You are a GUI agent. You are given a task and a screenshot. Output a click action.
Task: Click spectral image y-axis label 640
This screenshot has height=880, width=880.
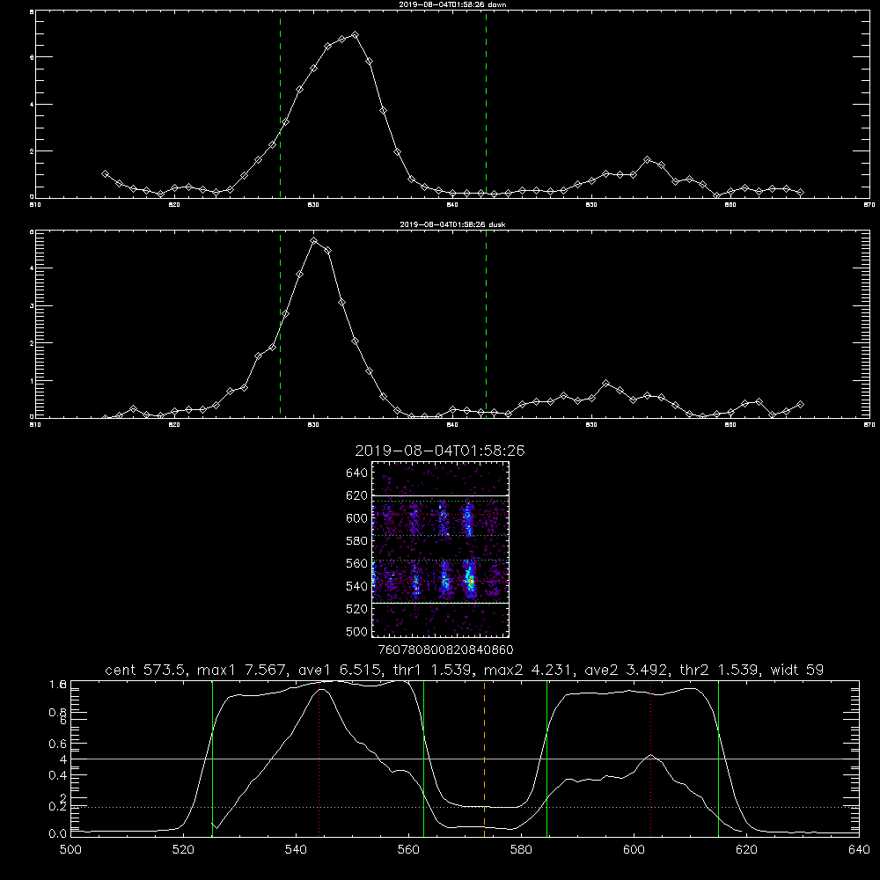pyautogui.click(x=357, y=473)
